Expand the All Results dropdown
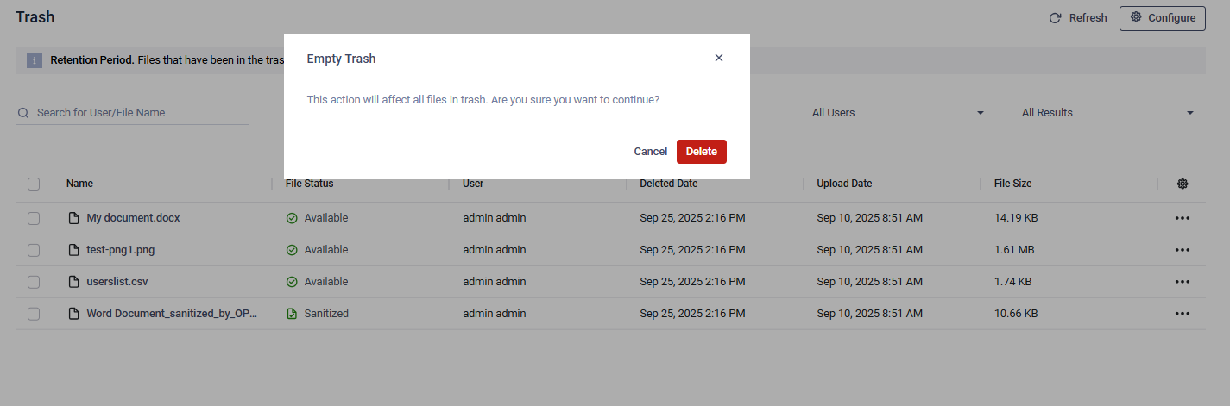The width and height of the screenshot is (1230, 406). tap(1107, 113)
